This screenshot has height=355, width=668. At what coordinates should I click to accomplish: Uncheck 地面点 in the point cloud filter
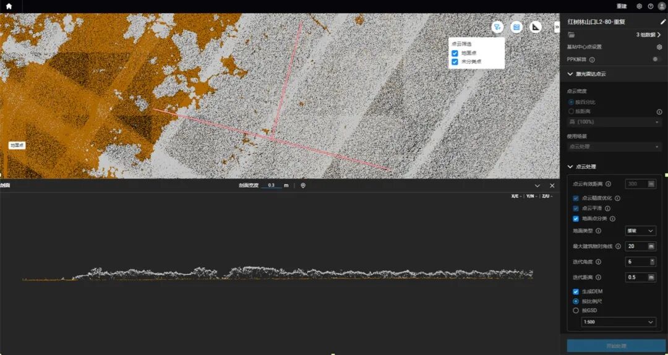(455, 53)
